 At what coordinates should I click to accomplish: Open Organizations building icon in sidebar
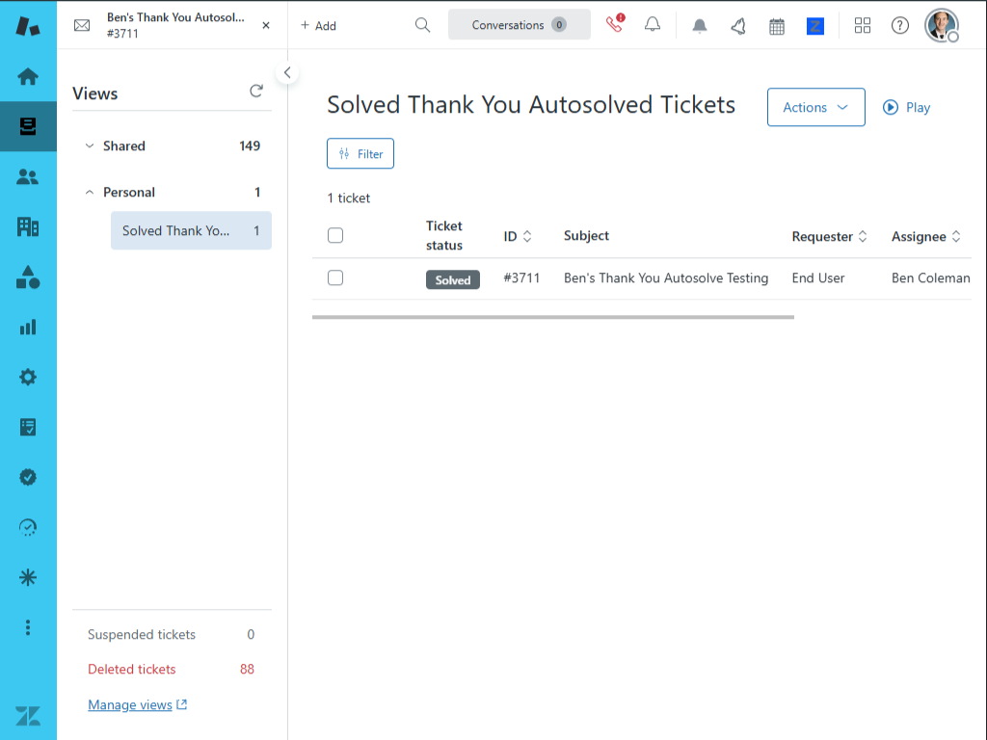28,226
